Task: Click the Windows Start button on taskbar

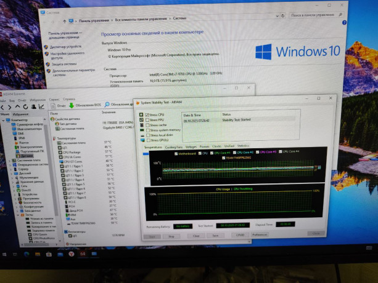Action: pyautogui.click(x=5, y=254)
